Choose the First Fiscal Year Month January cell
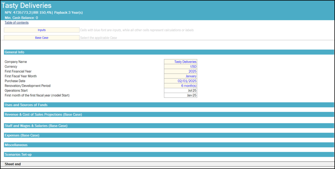The image size is (335, 169). 181,76
